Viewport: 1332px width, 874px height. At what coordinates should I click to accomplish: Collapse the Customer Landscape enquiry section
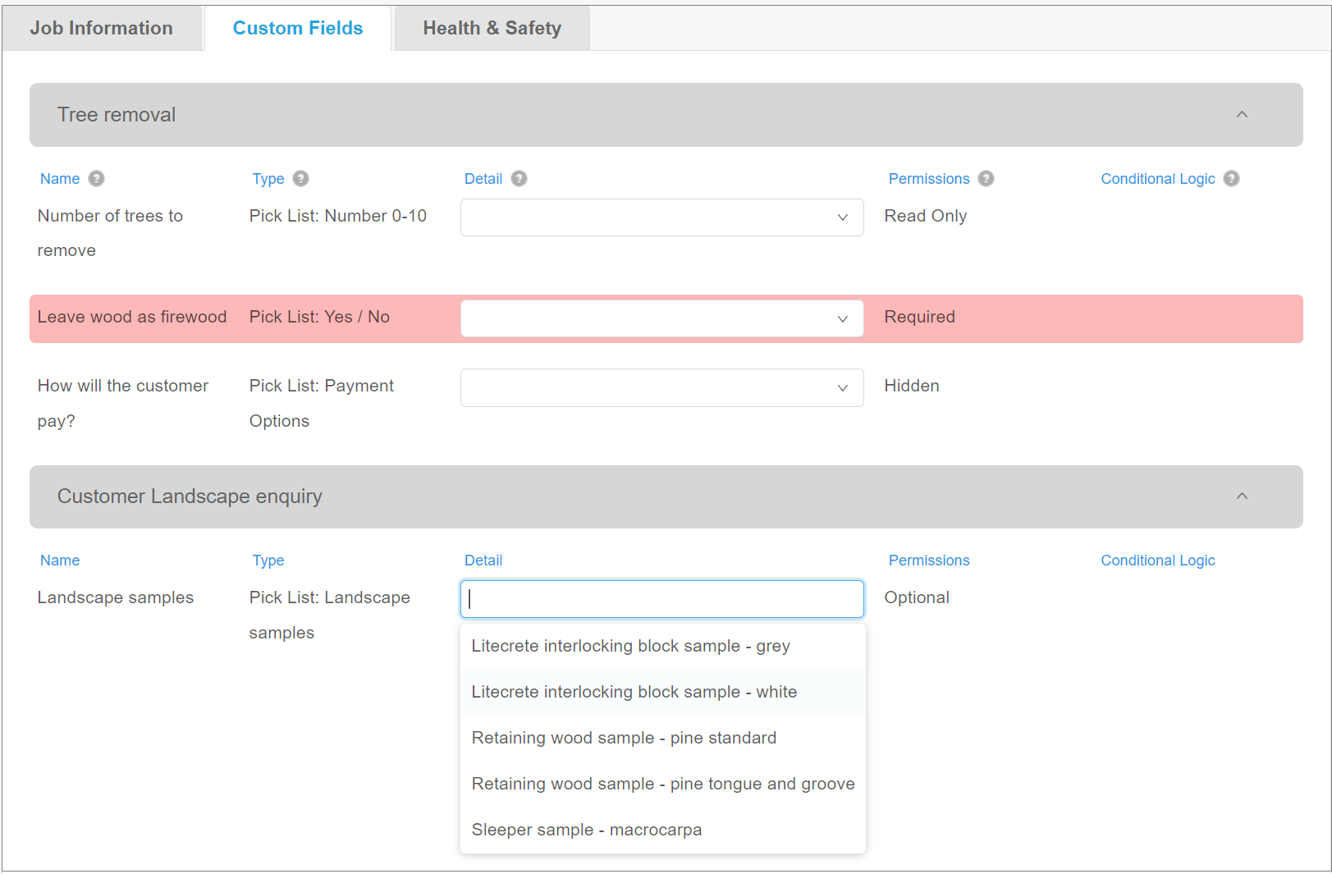pyautogui.click(x=1242, y=496)
